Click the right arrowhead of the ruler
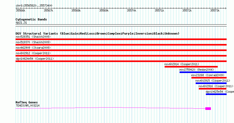The width and height of the screenshot is (234, 123). point(226,8)
